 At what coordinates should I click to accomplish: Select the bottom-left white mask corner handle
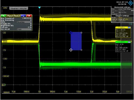tap(71, 50)
